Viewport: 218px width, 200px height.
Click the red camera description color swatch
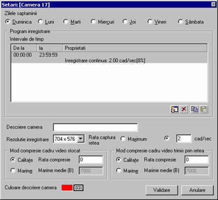tap(67, 188)
